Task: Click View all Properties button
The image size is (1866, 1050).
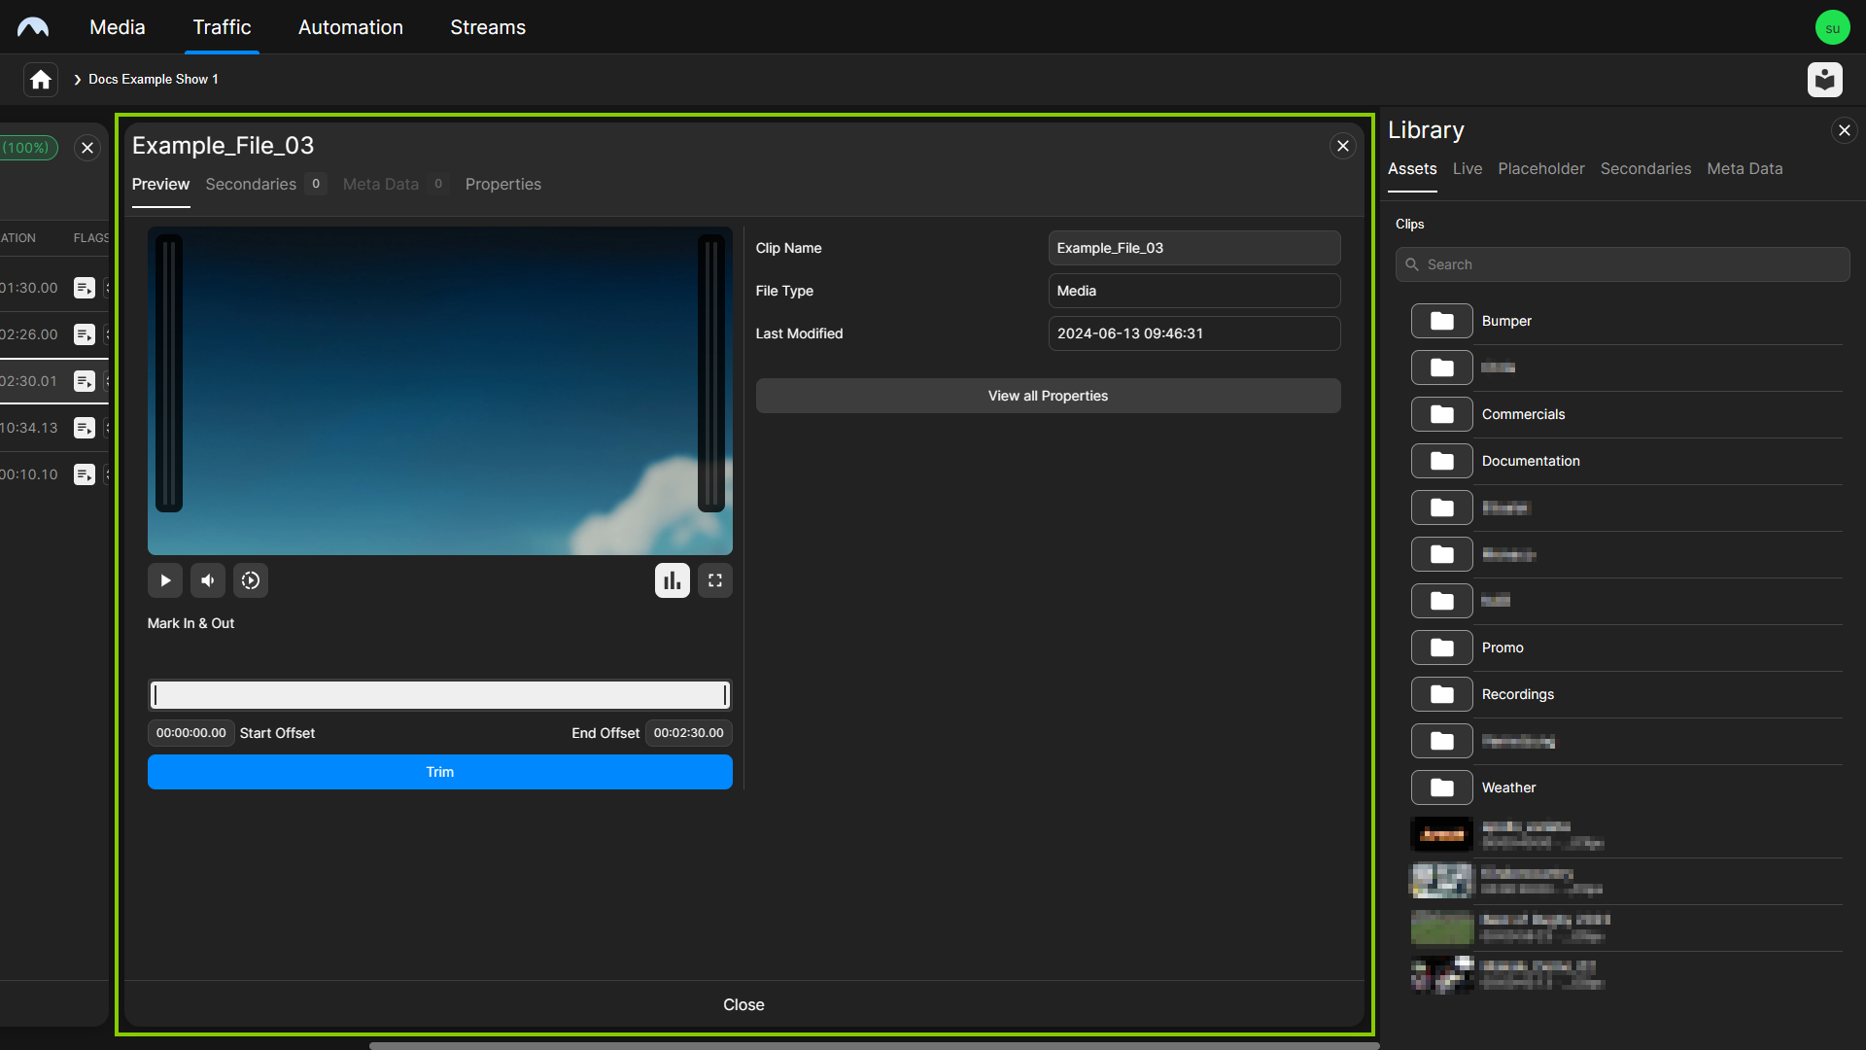Action: click(x=1049, y=395)
